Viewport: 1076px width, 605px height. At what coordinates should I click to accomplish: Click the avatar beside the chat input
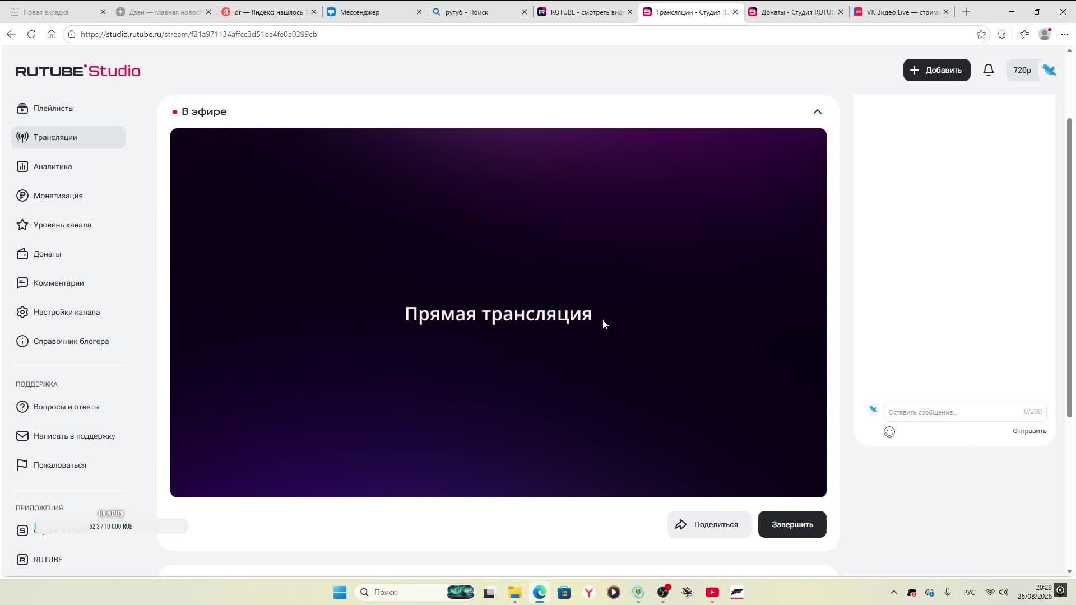tap(873, 409)
